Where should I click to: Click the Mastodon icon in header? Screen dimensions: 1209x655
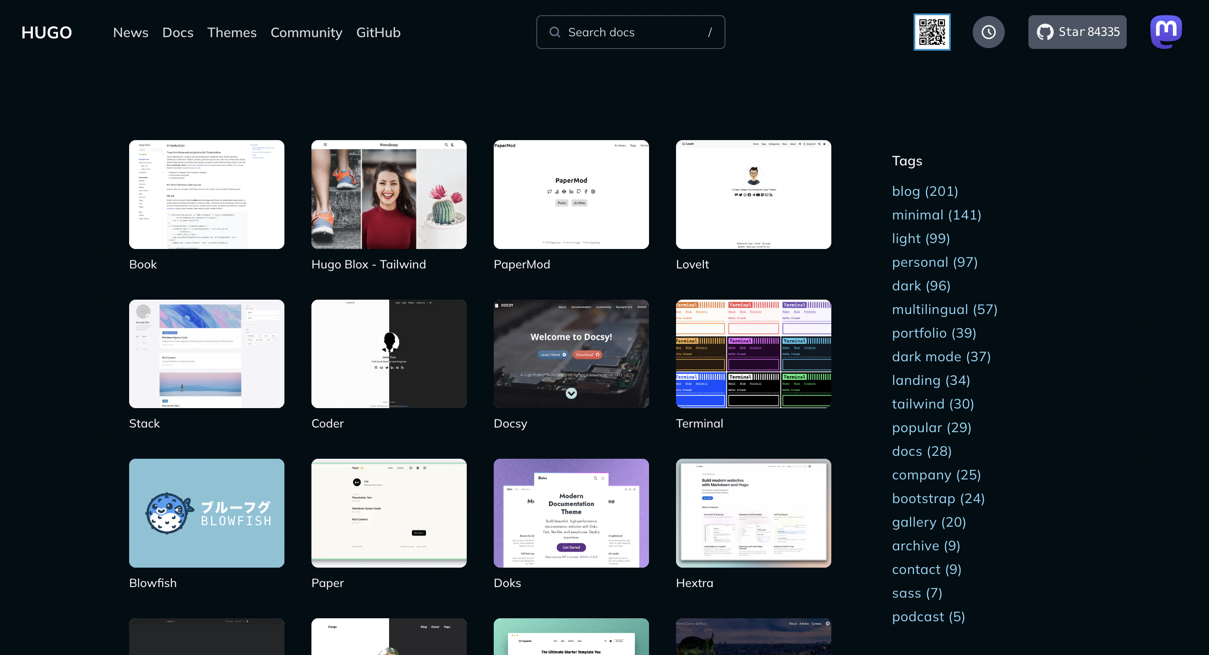1166,32
